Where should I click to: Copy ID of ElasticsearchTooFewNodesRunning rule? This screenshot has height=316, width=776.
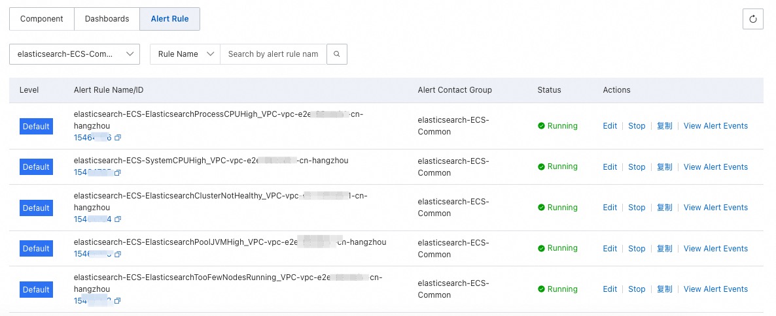tap(118, 301)
